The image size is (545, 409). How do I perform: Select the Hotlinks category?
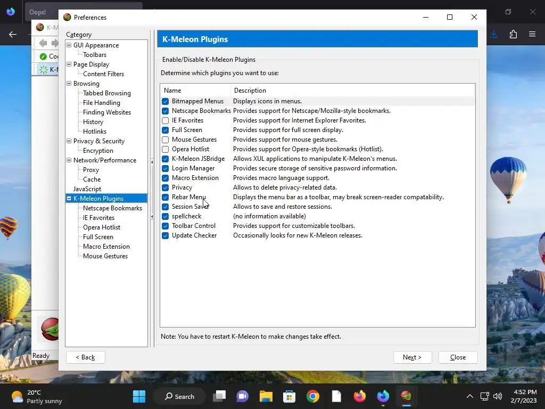click(95, 131)
